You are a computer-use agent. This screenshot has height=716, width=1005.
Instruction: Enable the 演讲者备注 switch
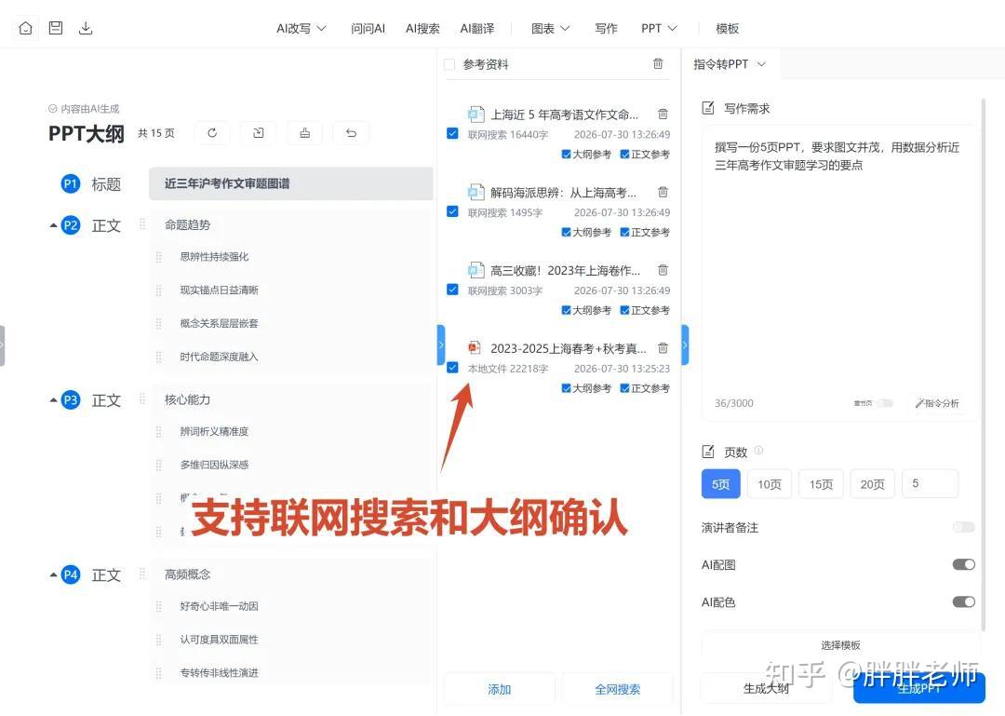963,527
